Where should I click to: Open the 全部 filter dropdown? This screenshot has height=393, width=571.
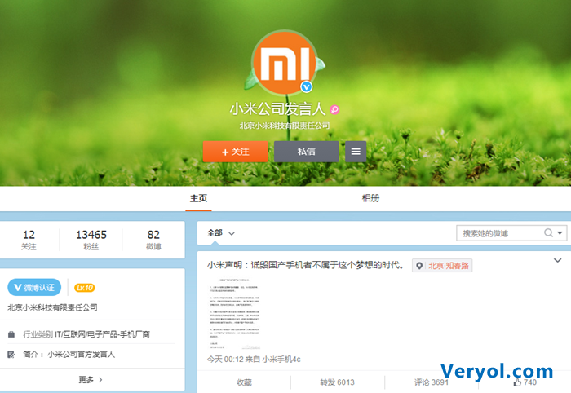click(221, 233)
